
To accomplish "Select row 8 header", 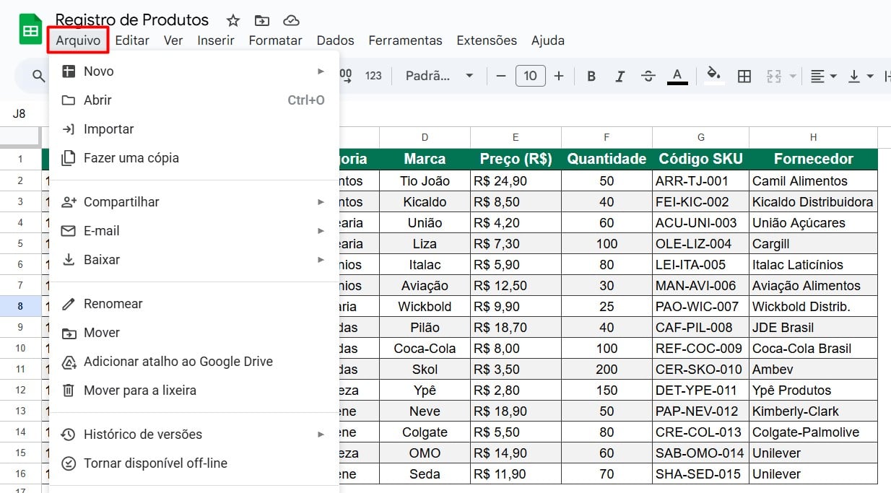I will (20, 306).
